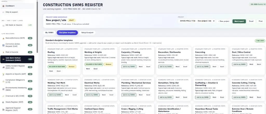Export Roofing template as Excel
266x114 pixels.
58,71
